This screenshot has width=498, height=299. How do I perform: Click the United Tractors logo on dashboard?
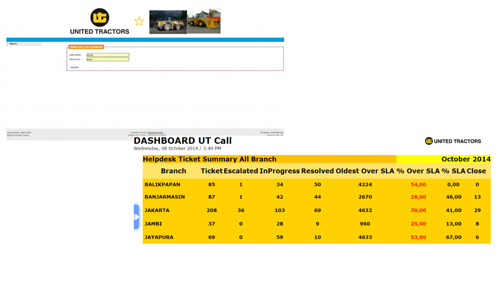453,141
